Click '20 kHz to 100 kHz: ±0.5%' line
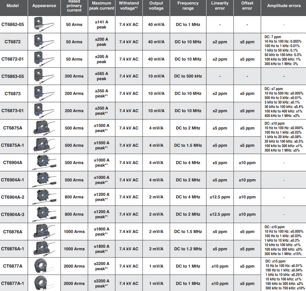Screen dimensions: 306x291 coord(284,141)
